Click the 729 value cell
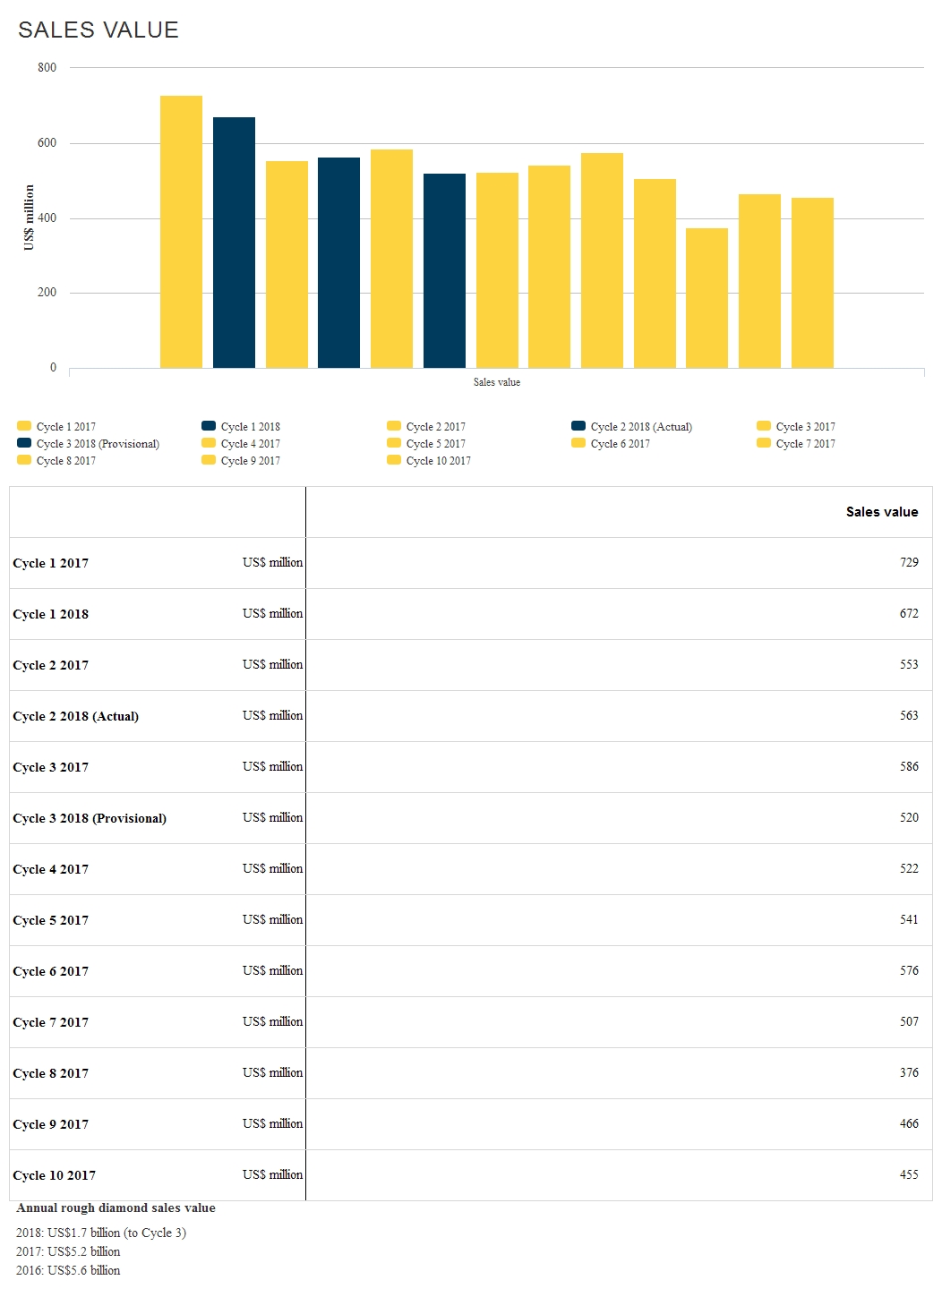The image size is (942, 1297). pyautogui.click(x=909, y=562)
